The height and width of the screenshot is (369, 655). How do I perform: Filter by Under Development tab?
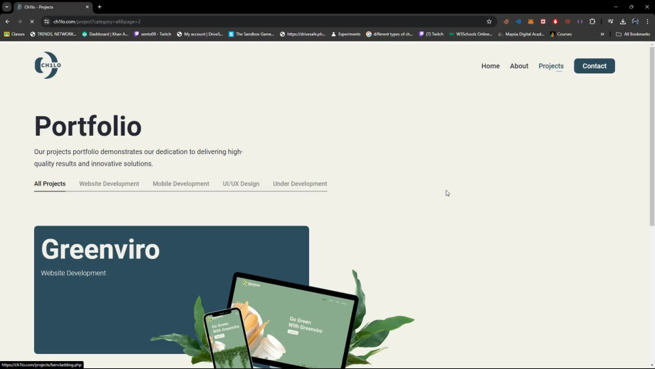tap(300, 184)
